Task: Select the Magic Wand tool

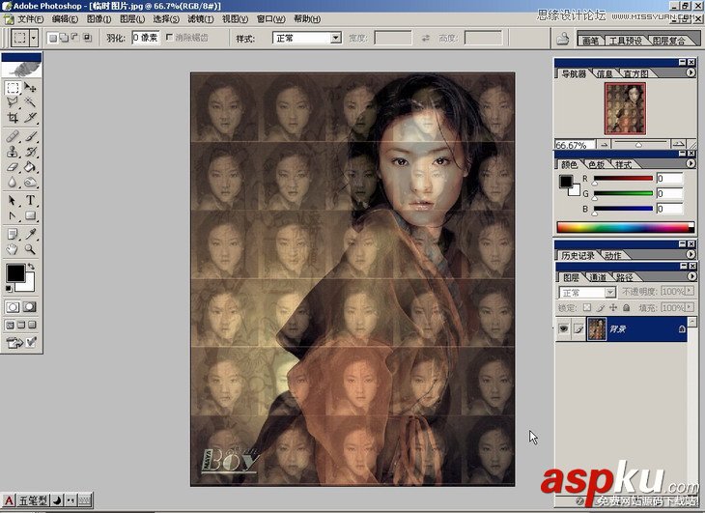Action: click(x=30, y=102)
